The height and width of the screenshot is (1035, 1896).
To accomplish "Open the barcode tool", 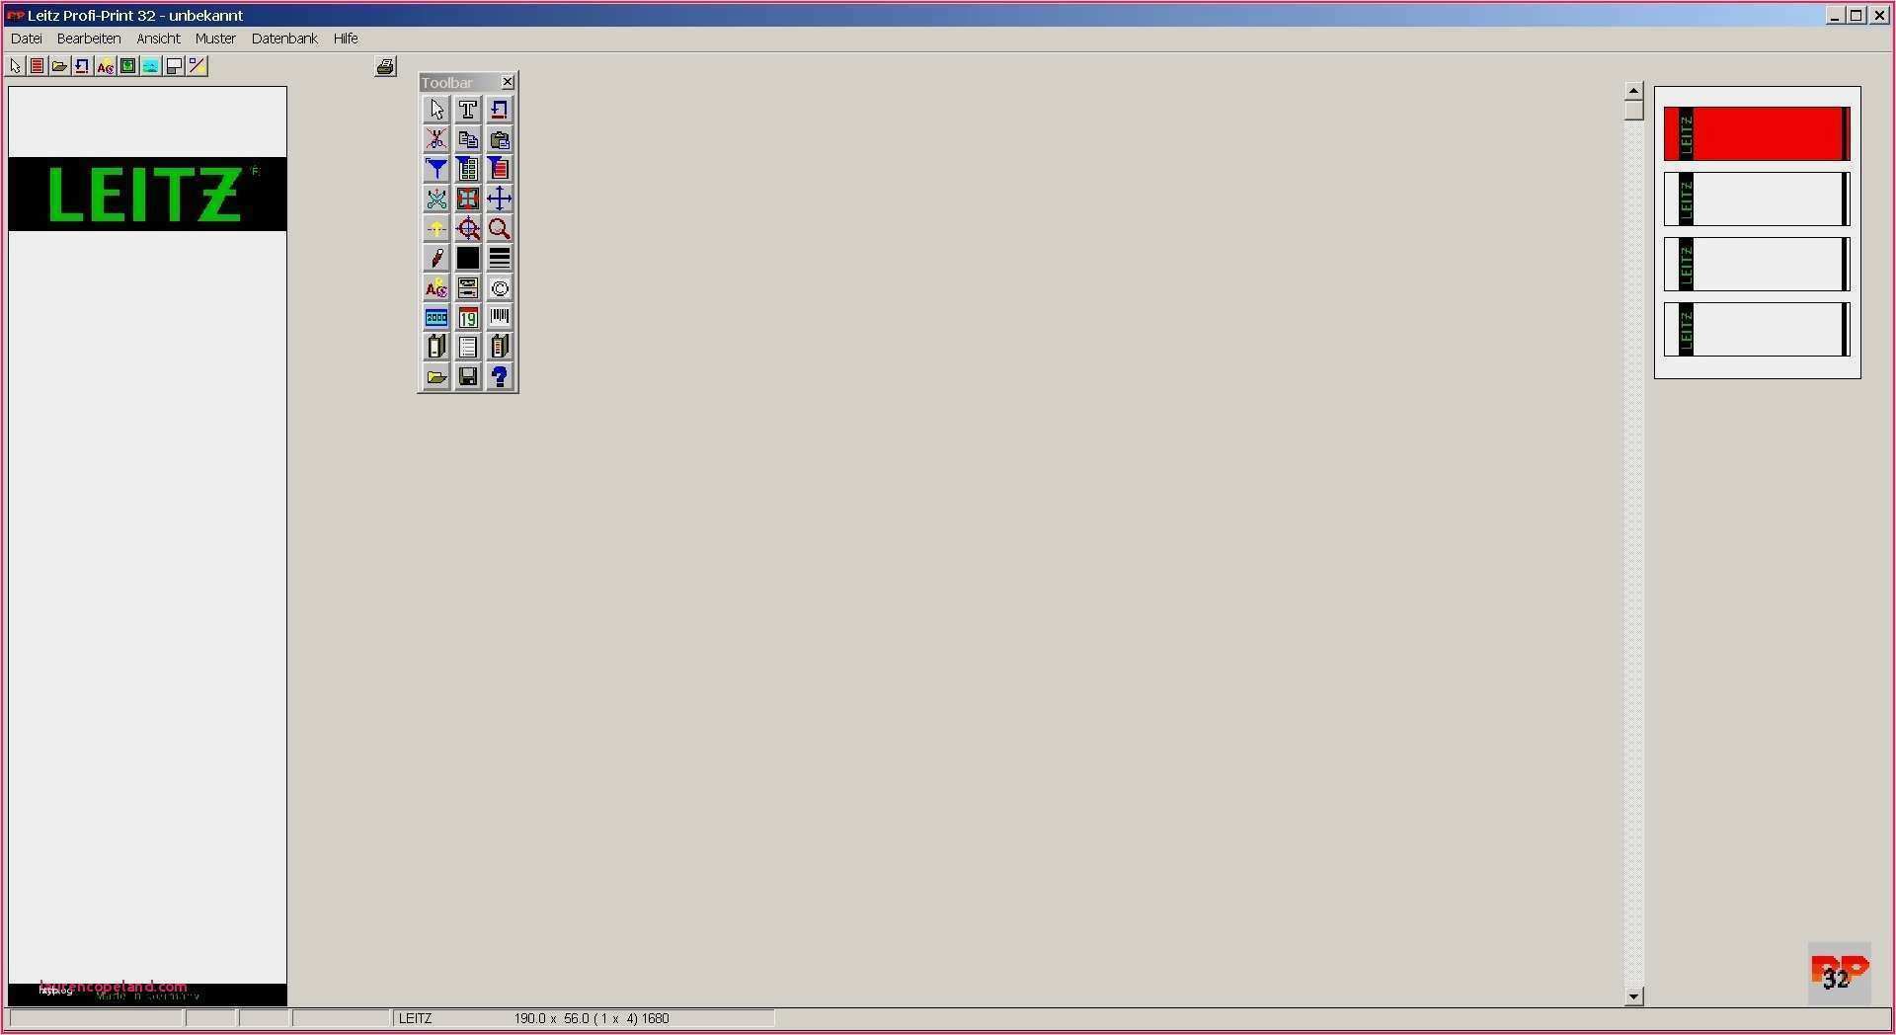I will pyautogui.click(x=500, y=317).
